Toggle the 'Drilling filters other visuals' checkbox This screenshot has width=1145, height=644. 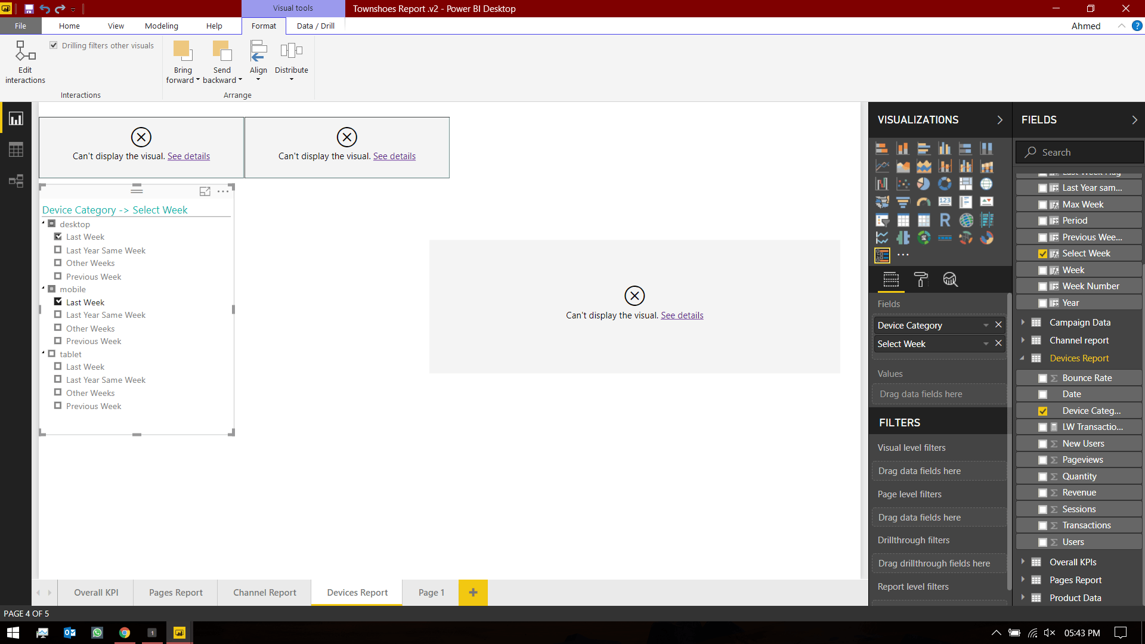point(54,45)
